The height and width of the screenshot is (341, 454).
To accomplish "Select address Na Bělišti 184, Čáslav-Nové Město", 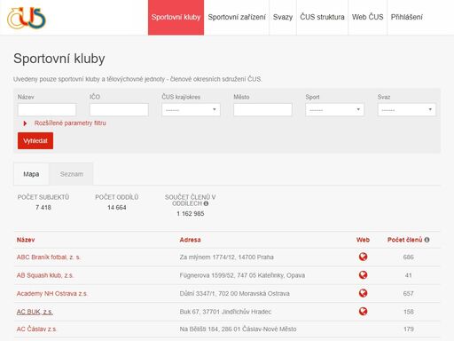I will [x=238, y=329].
